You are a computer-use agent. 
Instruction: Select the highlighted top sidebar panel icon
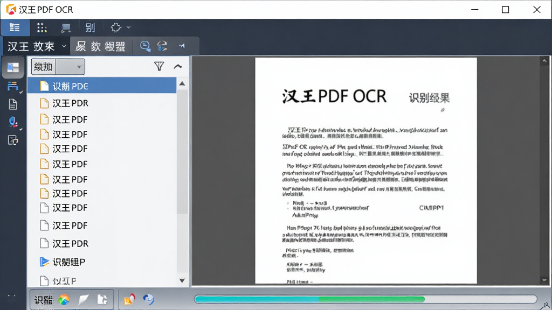click(x=13, y=67)
